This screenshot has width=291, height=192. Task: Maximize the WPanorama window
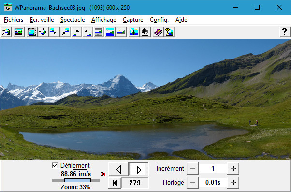pos(257,7)
